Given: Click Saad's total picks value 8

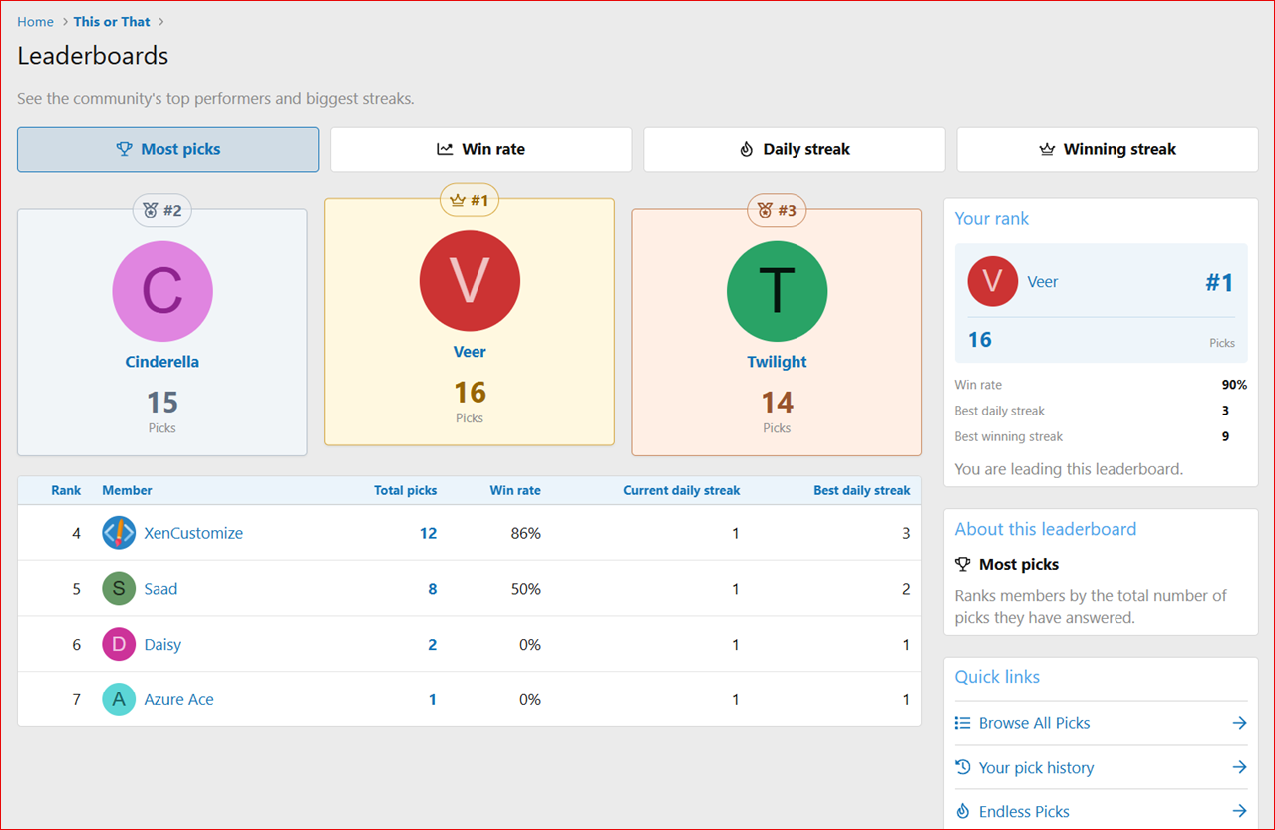Looking at the screenshot, I should [x=433, y=589].
